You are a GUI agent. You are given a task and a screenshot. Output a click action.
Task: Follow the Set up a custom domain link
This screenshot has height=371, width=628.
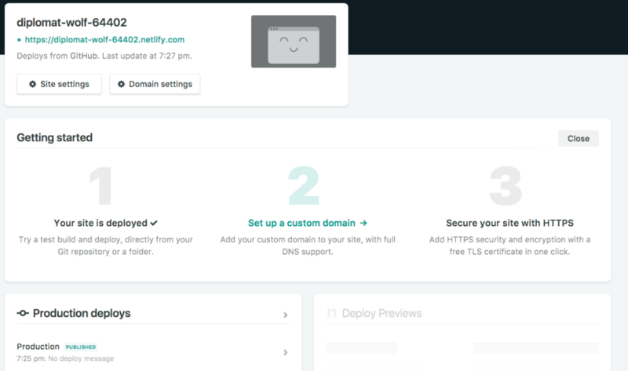click(308, 223)
